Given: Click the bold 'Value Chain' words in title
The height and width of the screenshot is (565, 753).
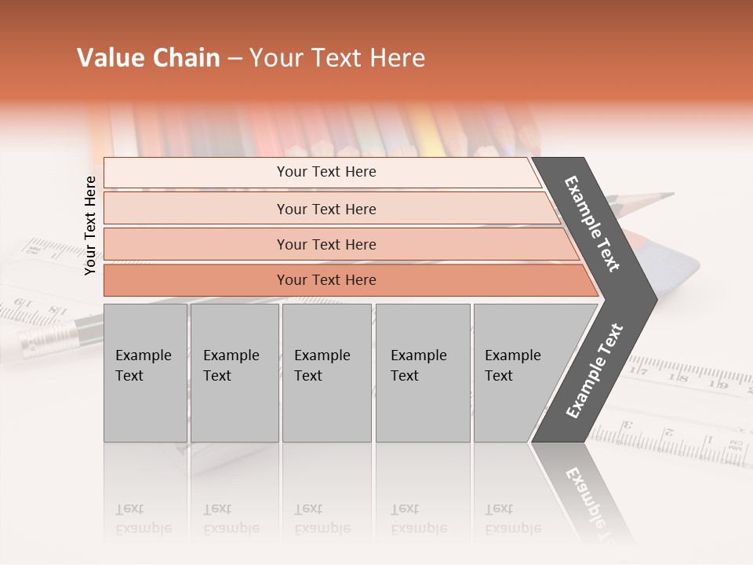Looking at the screenshot, I should 148,57.
